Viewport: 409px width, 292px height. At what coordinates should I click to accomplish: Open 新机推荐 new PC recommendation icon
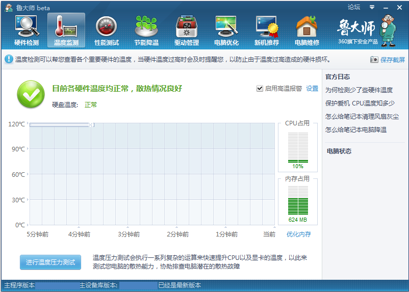(x=267, y=30)
